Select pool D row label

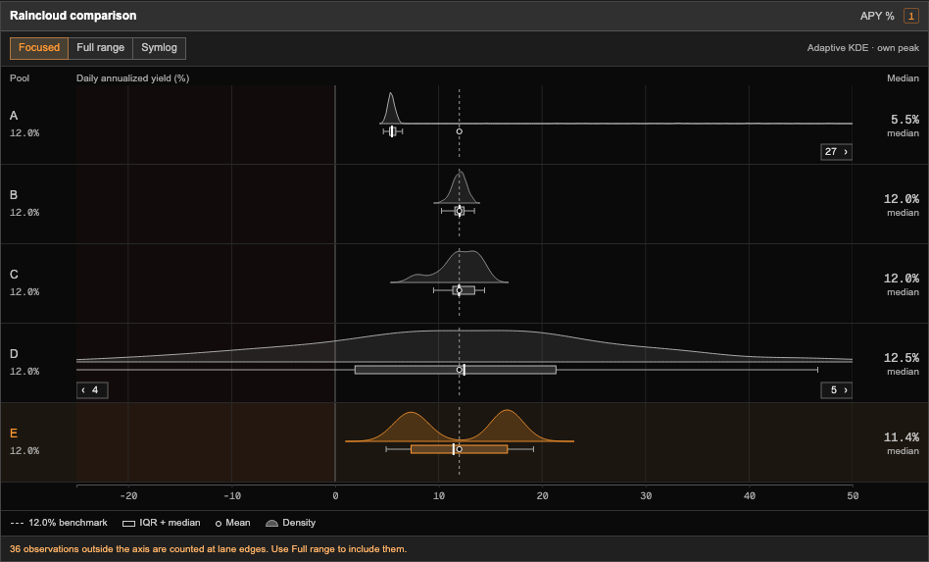pos(14,354)
